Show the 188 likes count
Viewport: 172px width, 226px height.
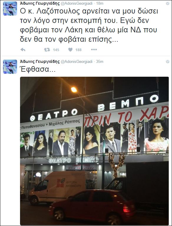78,50
